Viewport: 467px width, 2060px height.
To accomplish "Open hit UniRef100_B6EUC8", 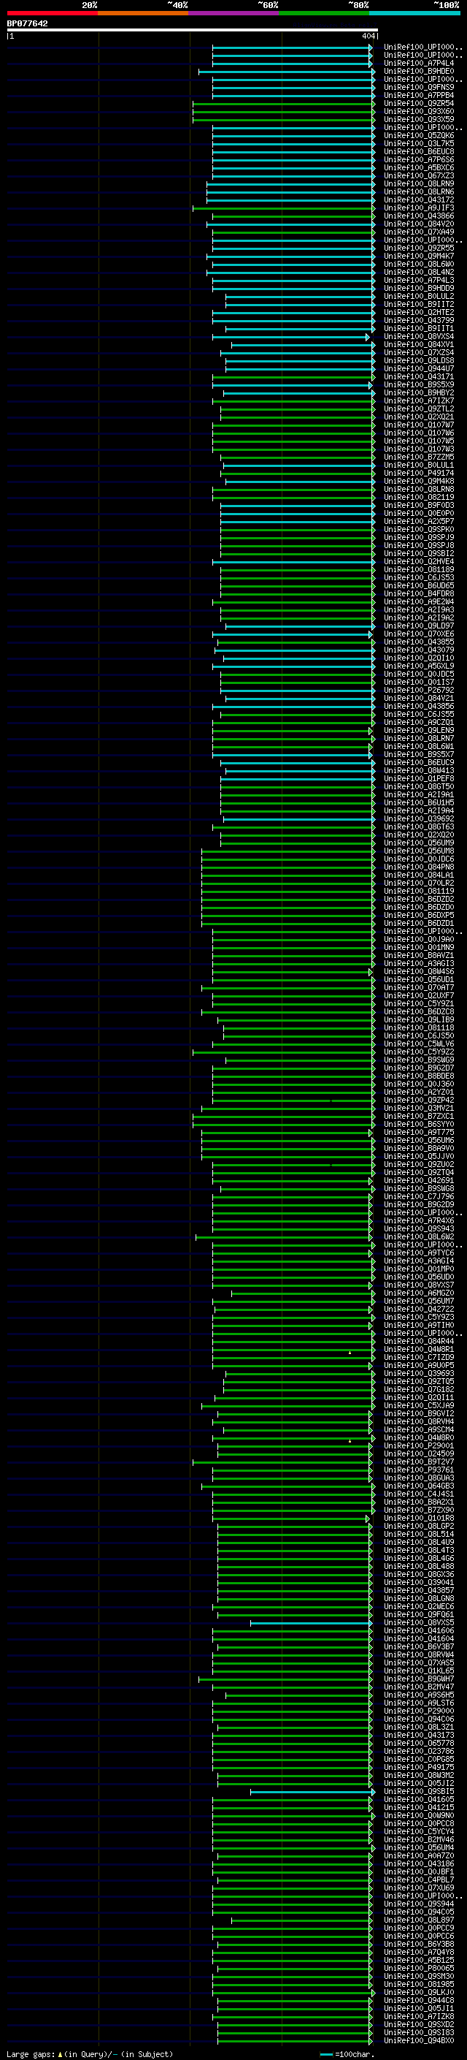I will point(418,151).
